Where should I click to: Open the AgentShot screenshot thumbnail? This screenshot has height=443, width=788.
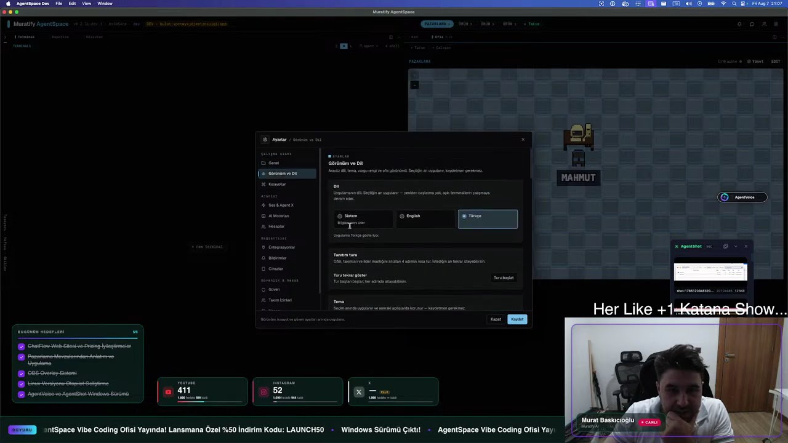(710, 273)
